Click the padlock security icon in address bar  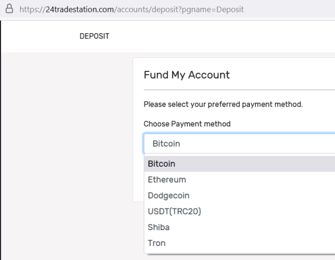9,9
